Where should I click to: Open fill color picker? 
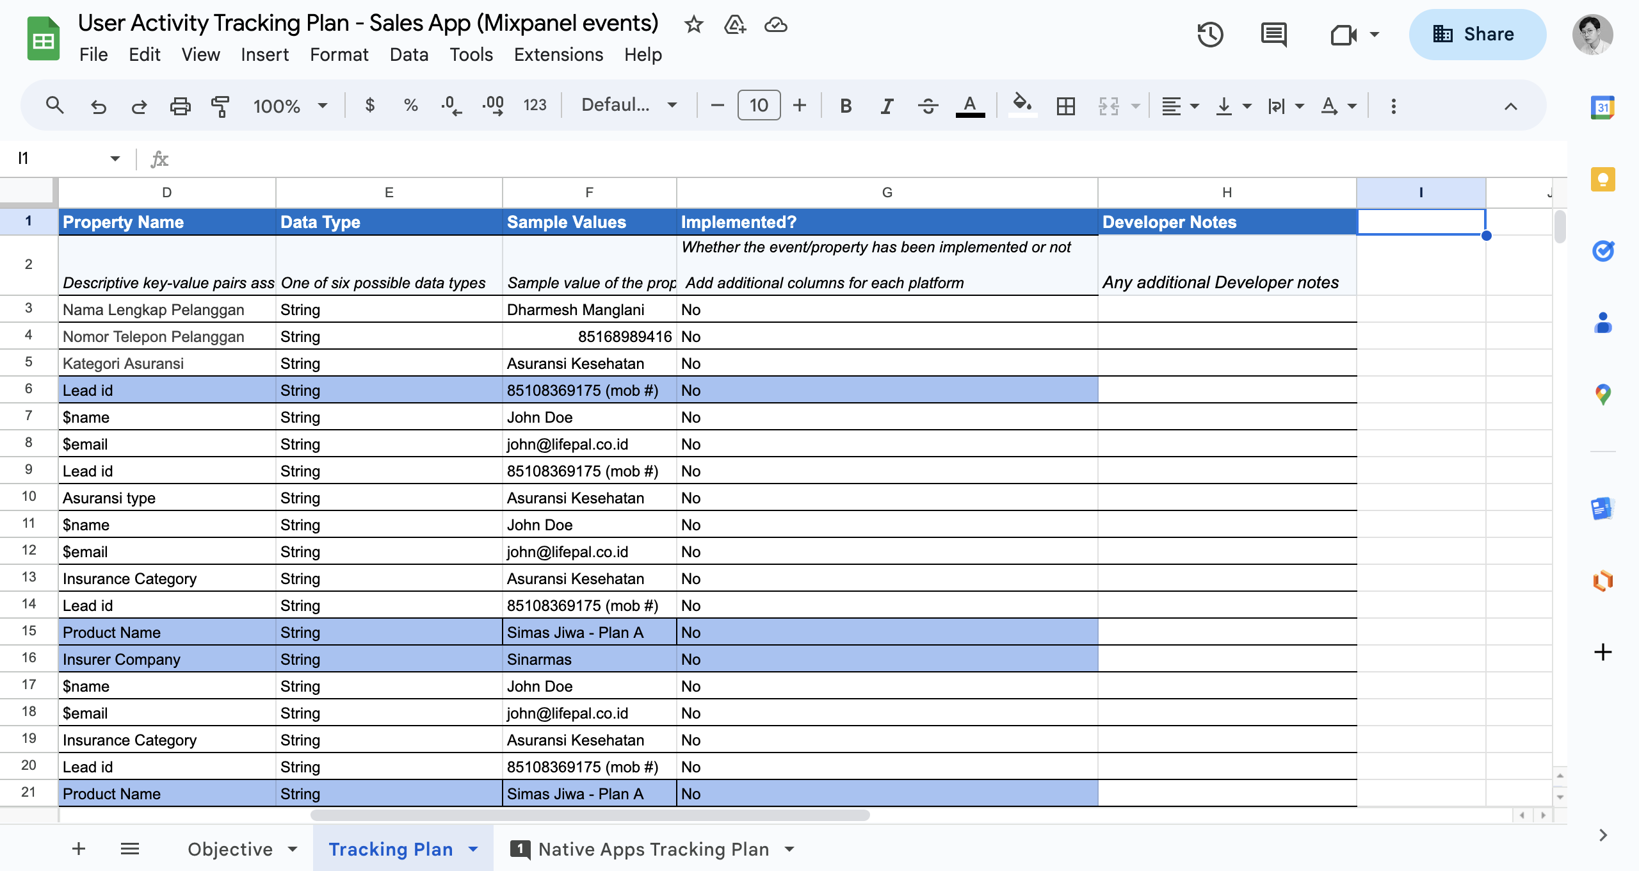pyautogui.click(x=1022, y=106)
